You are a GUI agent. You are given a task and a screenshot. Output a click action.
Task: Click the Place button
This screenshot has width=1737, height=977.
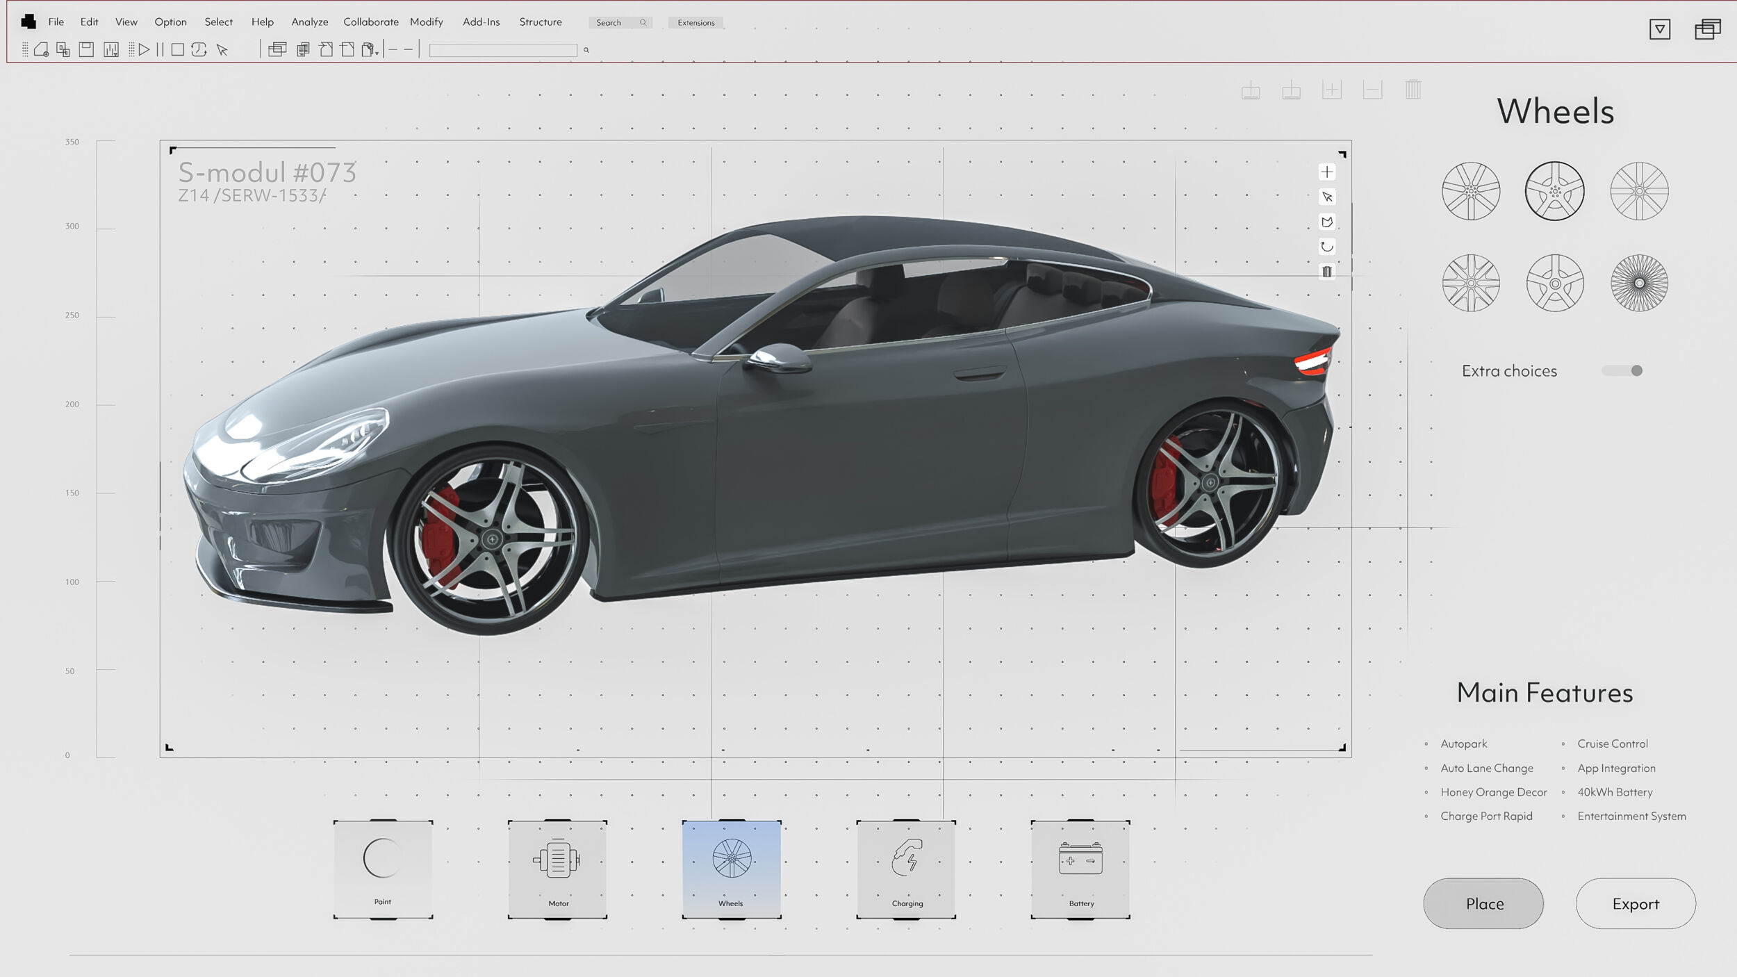(x=1483, y=903)
